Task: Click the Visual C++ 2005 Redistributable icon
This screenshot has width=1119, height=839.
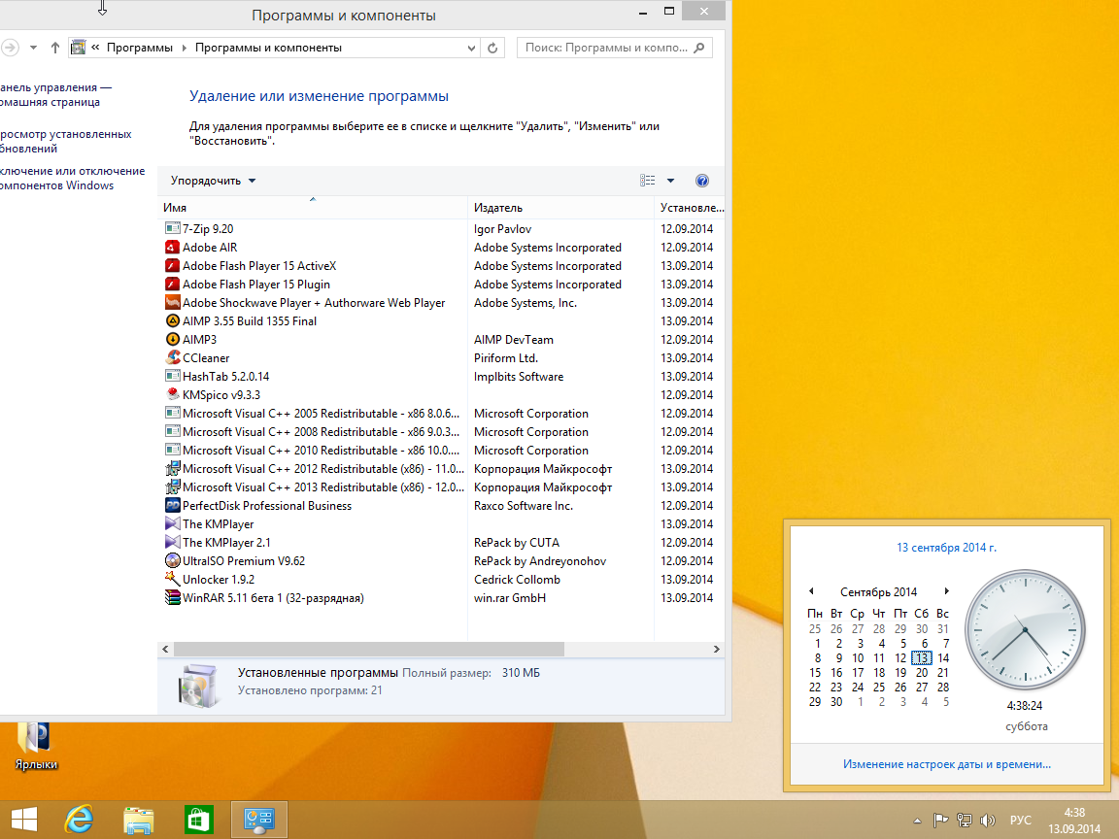Action: [x=172, y=413]
